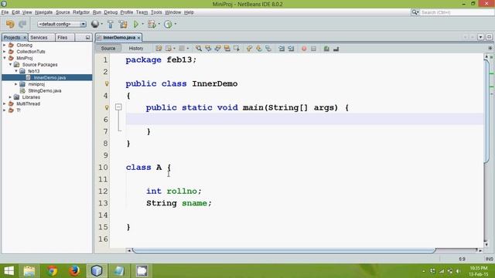Click the Debug Project icon

pyautogui.click(x=152, y=24)
